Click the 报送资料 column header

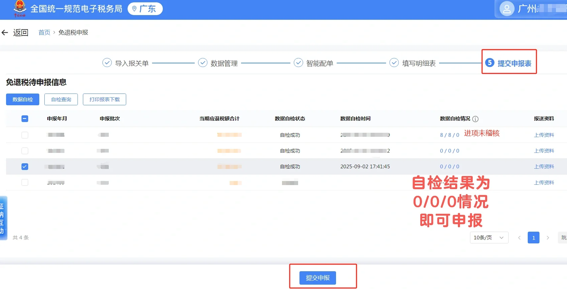coord(544,119)
